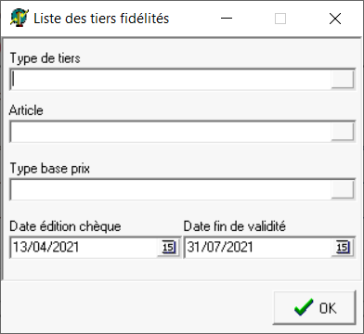
Task: Minimize the Liste des tiers fidélités window
Action: 227,19
